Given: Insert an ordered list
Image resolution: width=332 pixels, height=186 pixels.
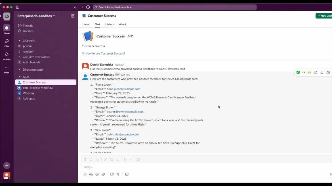Looking at the screenshot, I should coord(112,159).
